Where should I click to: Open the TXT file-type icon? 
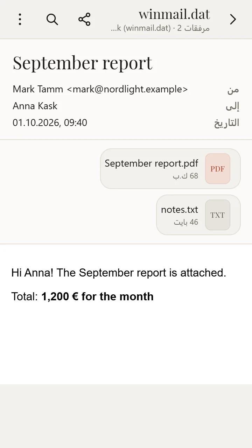click(x=218, y=215)
